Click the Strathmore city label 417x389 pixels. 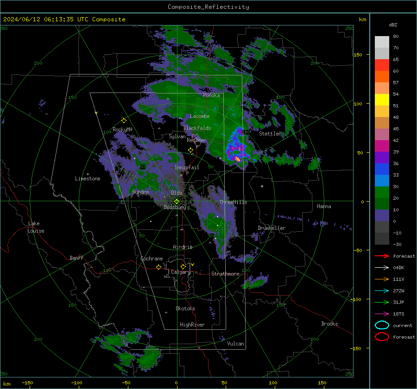click(x=225, y=274)
